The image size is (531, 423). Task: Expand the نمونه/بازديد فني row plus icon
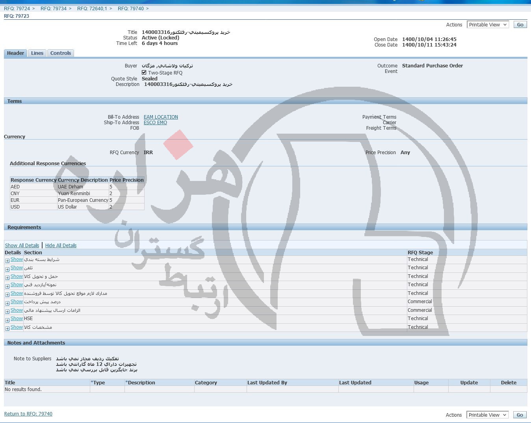click(7, 286)
